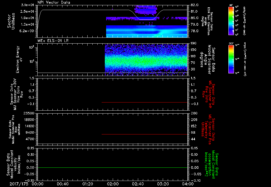Click the NF color scale bar

tap(231, 21)
